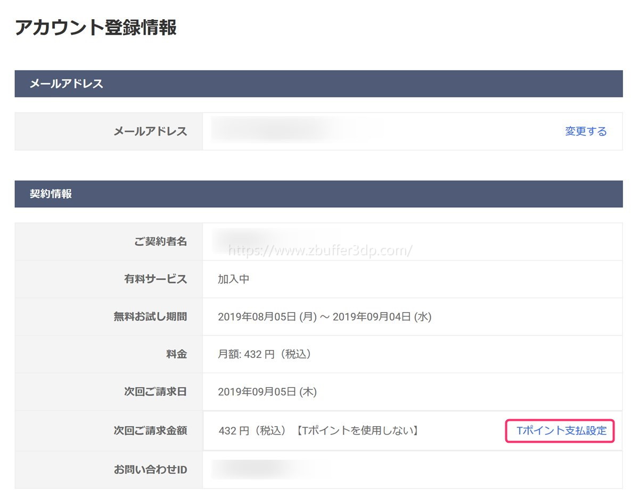Click the お問い合わせID row label
Viewport: 639px width, 497px height.
[x=150, y=470]
